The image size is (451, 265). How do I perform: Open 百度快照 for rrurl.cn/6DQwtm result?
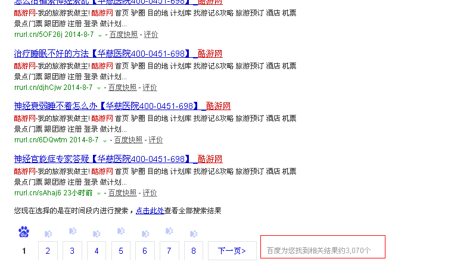[128, 140]
